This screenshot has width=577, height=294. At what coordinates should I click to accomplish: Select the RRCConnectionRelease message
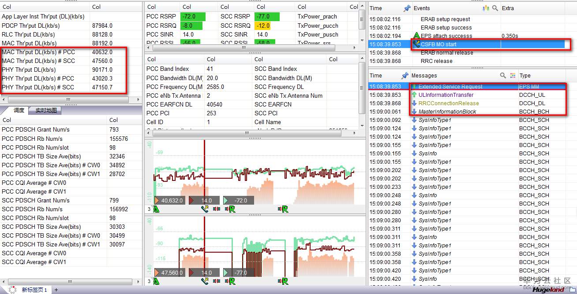click(x=467, y=103)
